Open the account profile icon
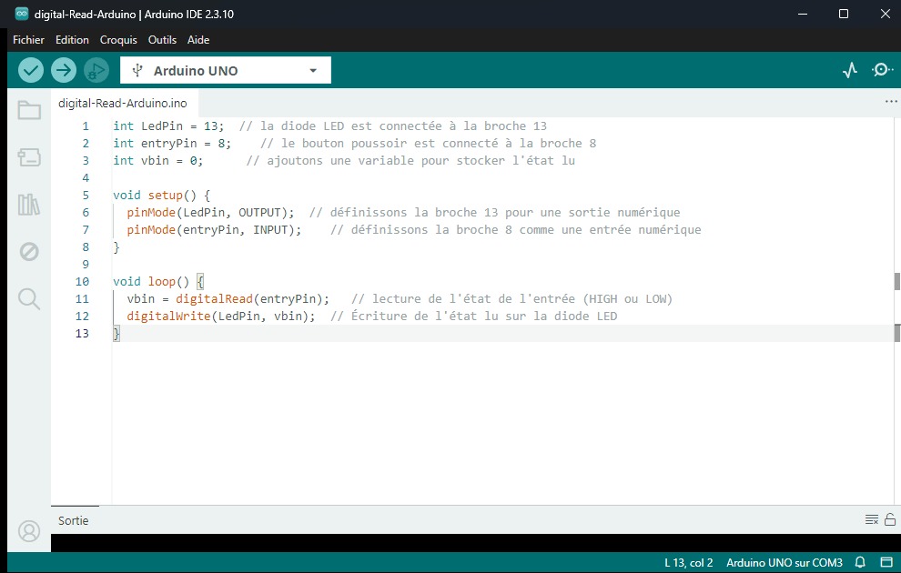 29,531
